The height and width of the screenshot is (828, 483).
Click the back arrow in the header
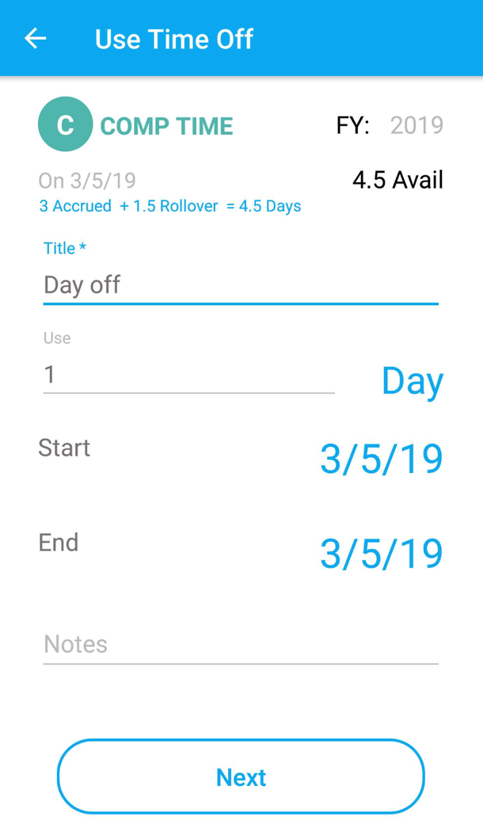[x=35, y=38]
